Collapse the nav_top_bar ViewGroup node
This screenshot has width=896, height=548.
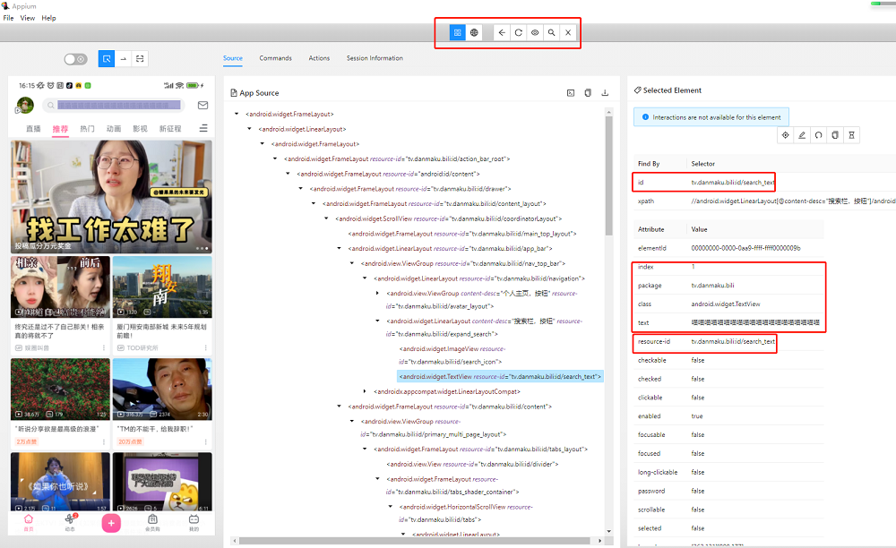[352, 263]
